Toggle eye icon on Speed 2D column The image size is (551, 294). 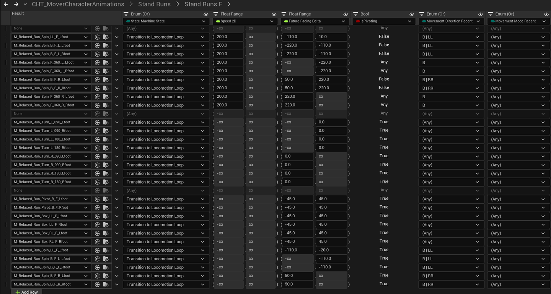click(274, 14)
